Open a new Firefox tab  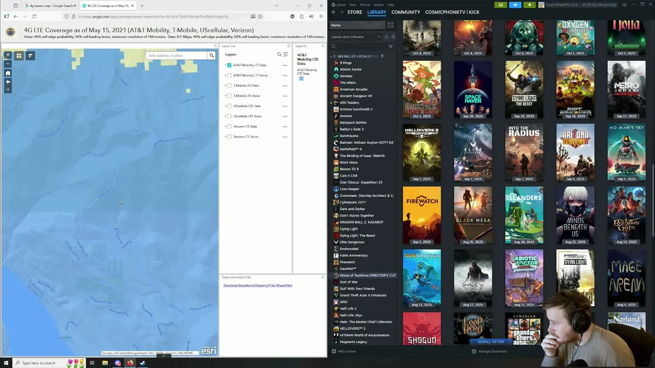click(142, 6)
